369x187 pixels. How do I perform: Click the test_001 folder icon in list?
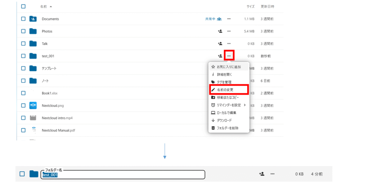(x=33, y=56)
